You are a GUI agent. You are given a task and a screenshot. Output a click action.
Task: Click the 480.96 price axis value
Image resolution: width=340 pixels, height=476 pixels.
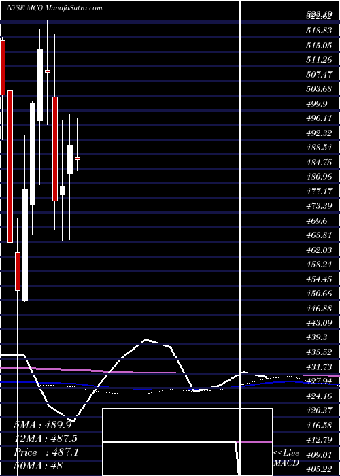click(x=319, y=177)
